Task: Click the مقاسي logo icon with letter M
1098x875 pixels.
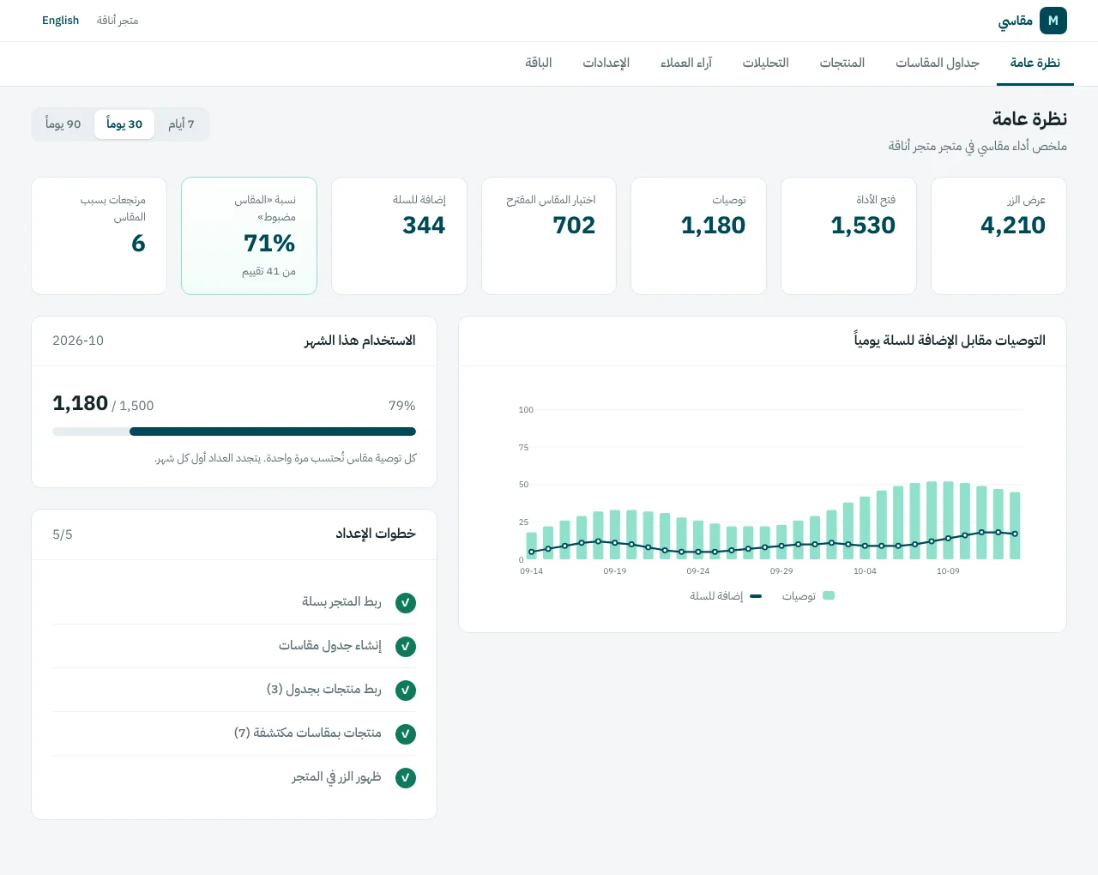Action: (1053, 21)
